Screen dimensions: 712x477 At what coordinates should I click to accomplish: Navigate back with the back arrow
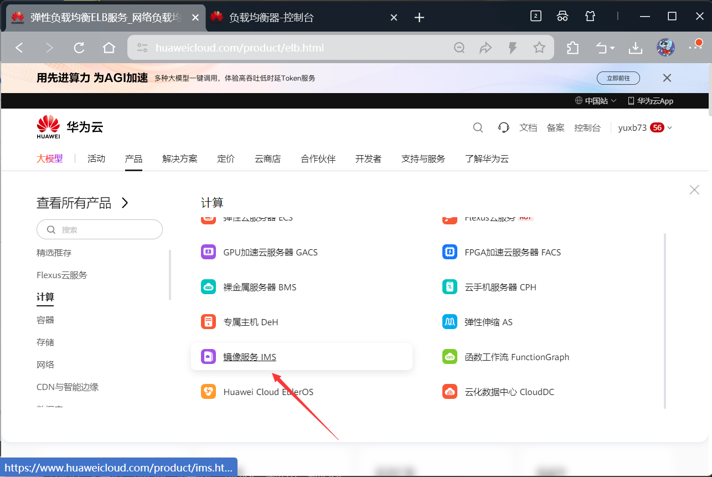tap(19, 48)
